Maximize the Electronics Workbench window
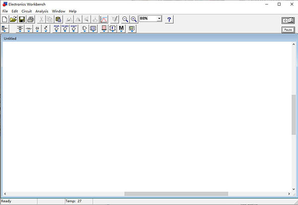Image resolution: width=298 pixels, height=205 pixels. click(279, 4)
